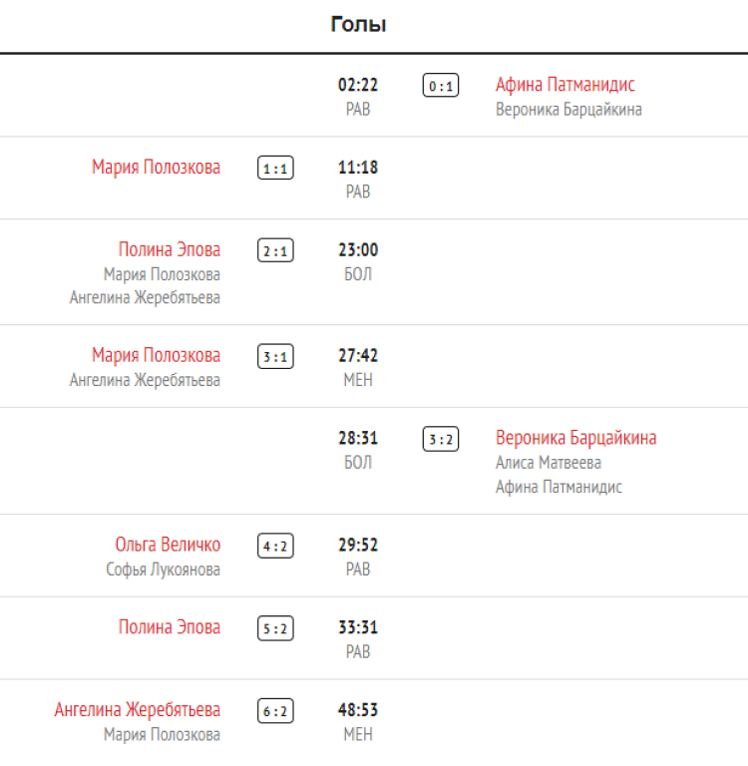Open Мария Полозкова scorer link at 11:18

pos(156,168)
